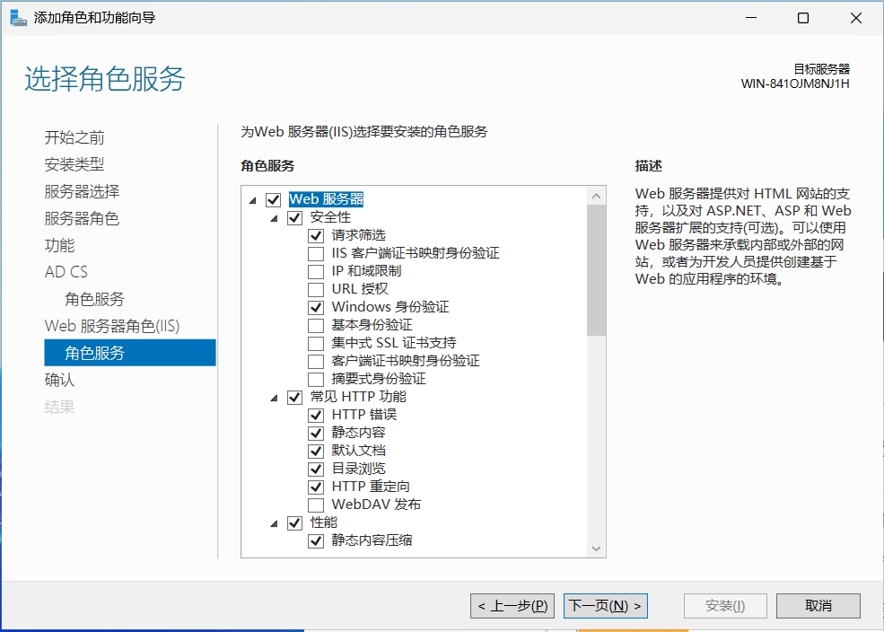Click the 下一页(N) button
884x632 pixels.
[x=606, y=605]
